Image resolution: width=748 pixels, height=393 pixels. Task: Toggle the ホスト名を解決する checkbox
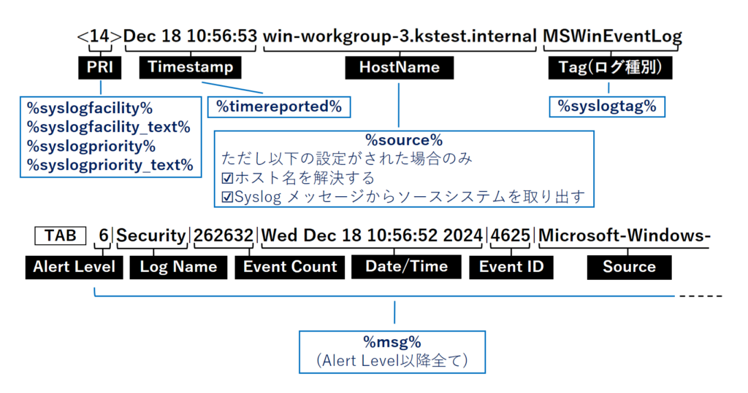pyautogui.click(x=228, y=178)
